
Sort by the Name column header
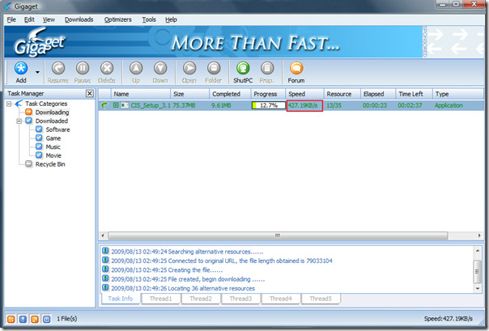click(x=140, y=94)
